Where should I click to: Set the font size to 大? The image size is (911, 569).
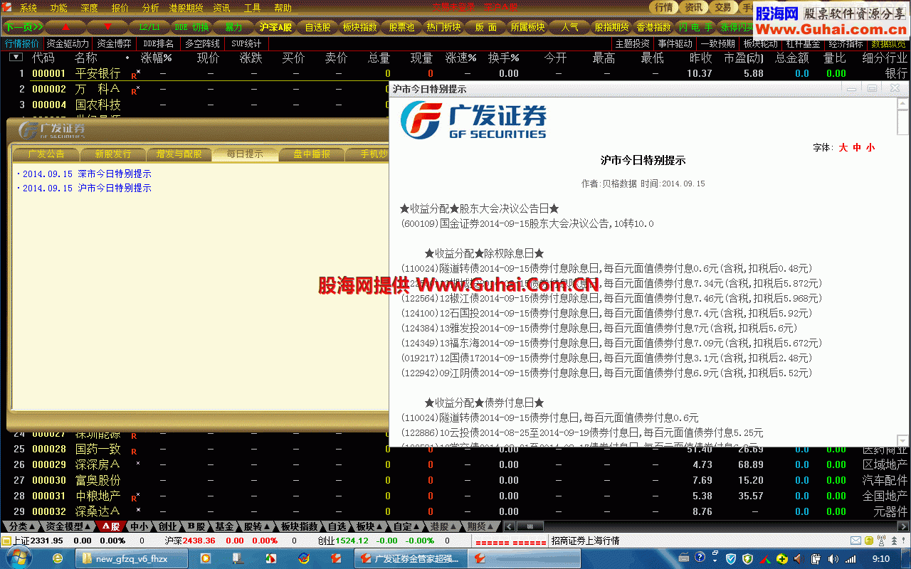click(x=843, y=147)
